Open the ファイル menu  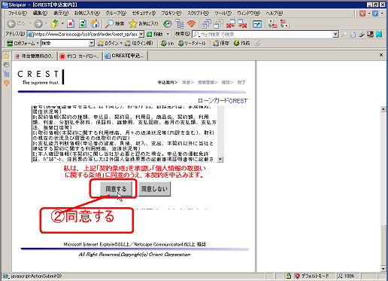pos(17,13)
